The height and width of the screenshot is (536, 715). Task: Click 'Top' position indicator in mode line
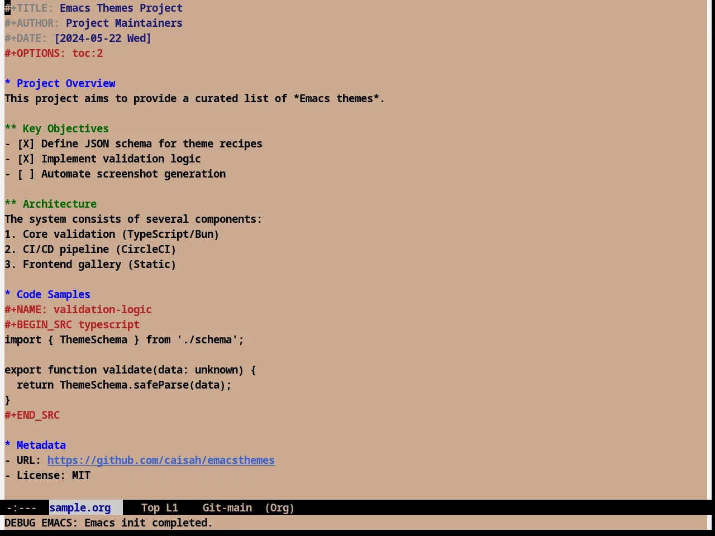150,508
